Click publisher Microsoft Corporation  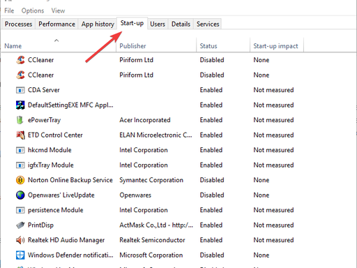[151, 255]
